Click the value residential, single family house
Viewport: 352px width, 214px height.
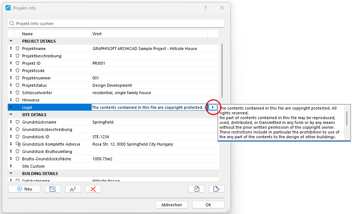(x=122, y=93)
